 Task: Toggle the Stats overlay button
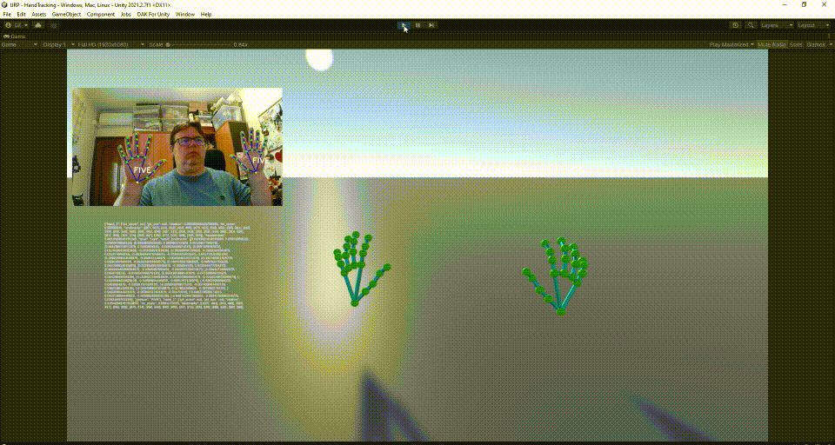796,44
